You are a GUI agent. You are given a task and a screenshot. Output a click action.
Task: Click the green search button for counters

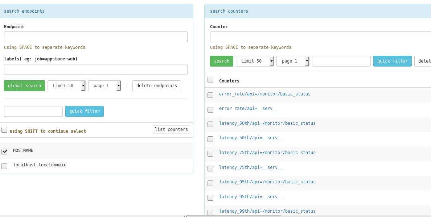[221, 61]
